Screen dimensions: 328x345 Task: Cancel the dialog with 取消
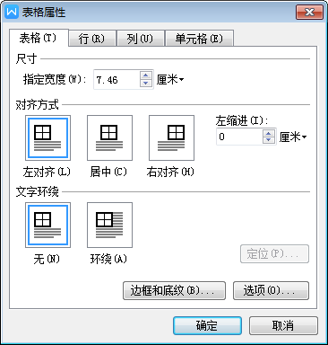coord(283,325)
